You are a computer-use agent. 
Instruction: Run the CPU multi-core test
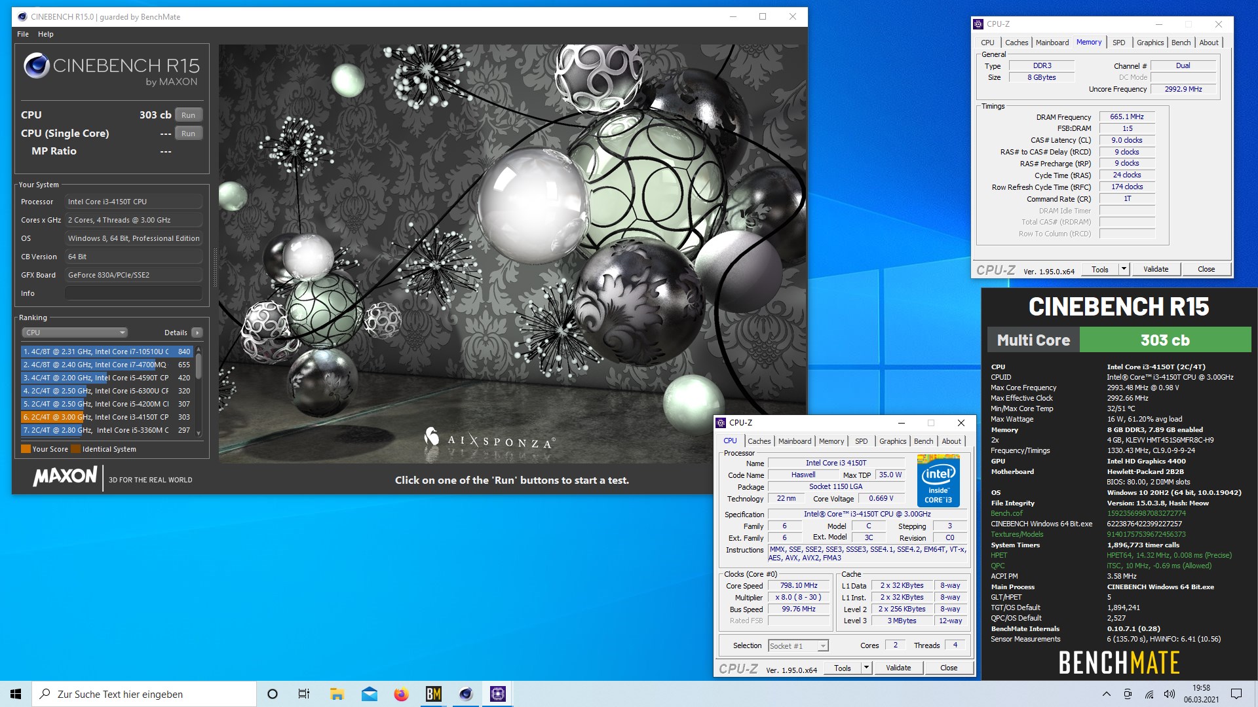[189, 115]
